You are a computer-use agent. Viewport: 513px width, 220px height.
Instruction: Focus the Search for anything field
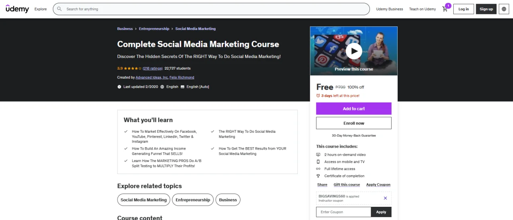pos(211,9)
